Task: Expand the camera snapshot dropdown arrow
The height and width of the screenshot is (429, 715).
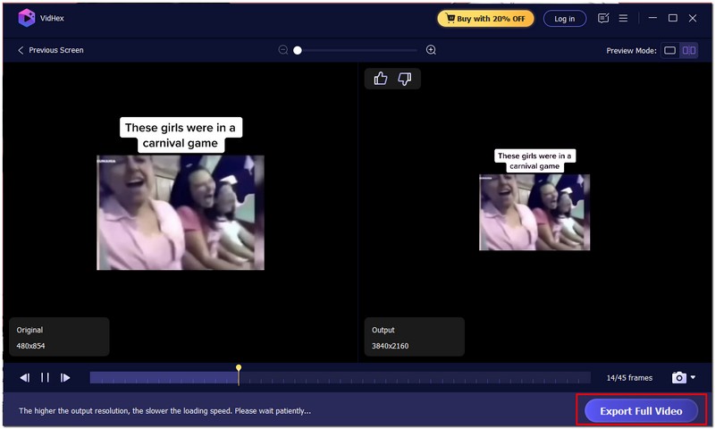Action: pos(693,378)
